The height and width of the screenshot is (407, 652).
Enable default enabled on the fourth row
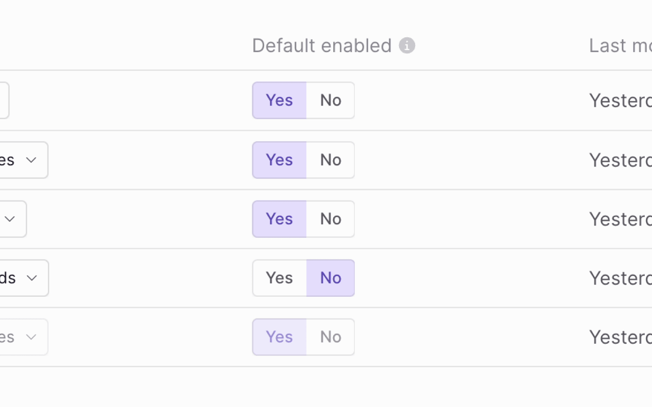click(279, 278)
